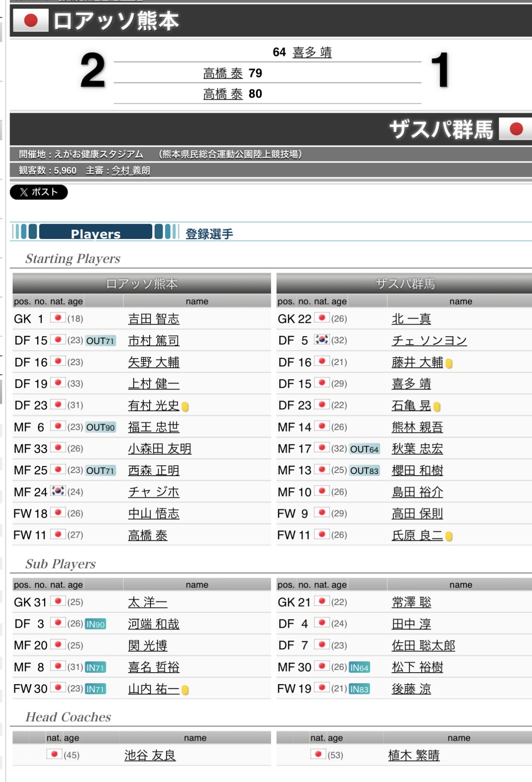Click the Japan flag beside ロアッソ熊本 header

30,20
